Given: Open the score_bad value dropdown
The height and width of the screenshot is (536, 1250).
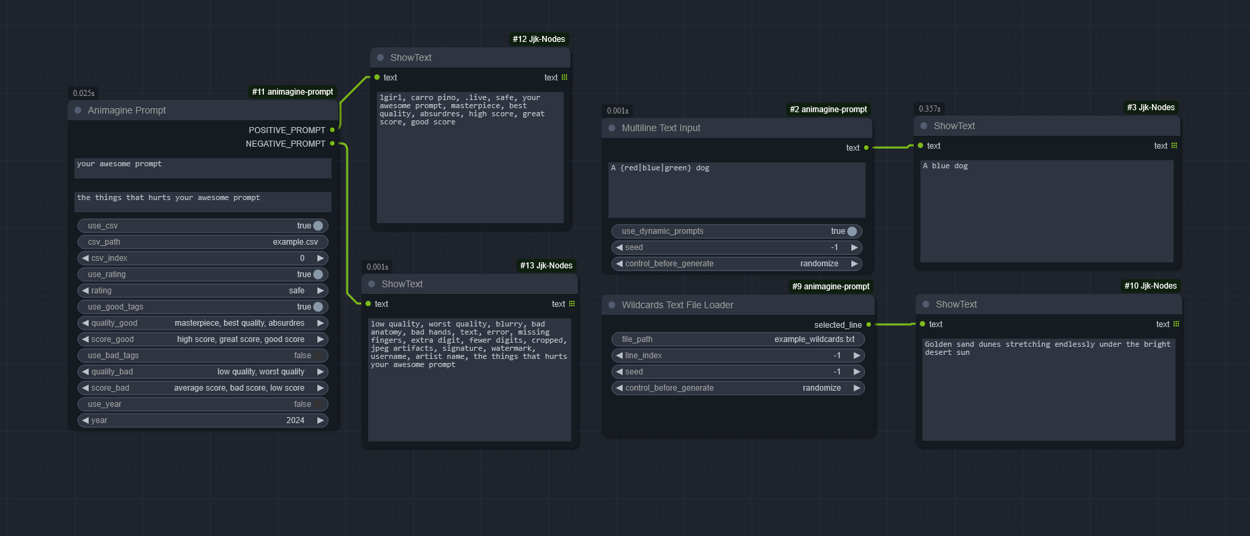Looking at the screenshot, I should coord(203,388).
